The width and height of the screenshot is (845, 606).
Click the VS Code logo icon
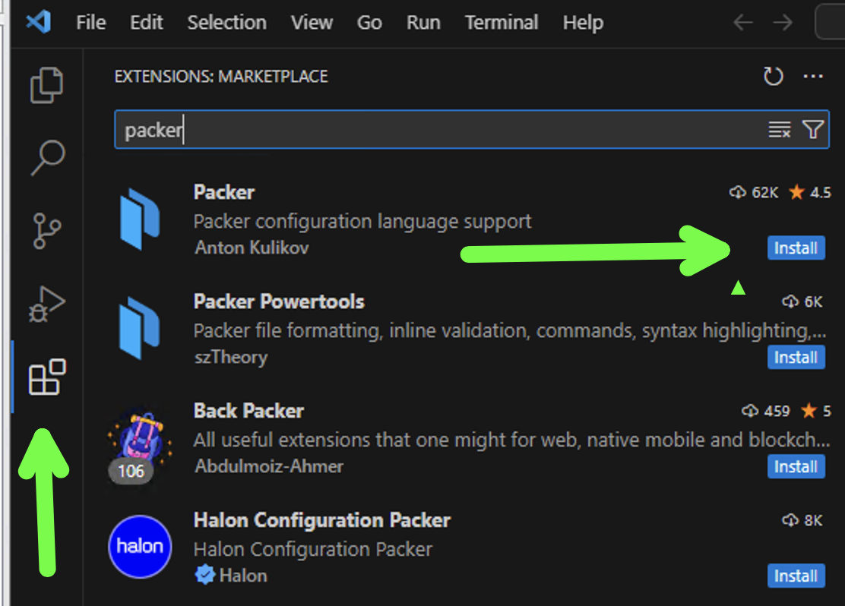(x=38, y=22)
